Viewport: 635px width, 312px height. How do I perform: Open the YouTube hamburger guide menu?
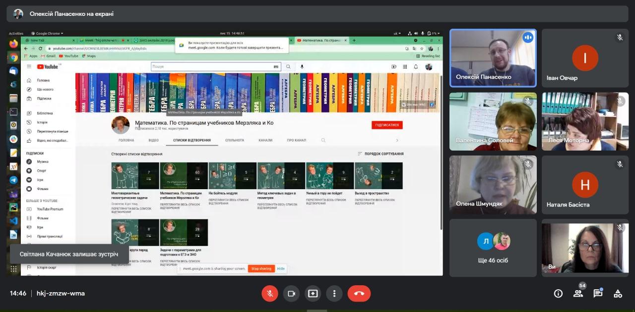pyautogui.click(x=29, y=66)
